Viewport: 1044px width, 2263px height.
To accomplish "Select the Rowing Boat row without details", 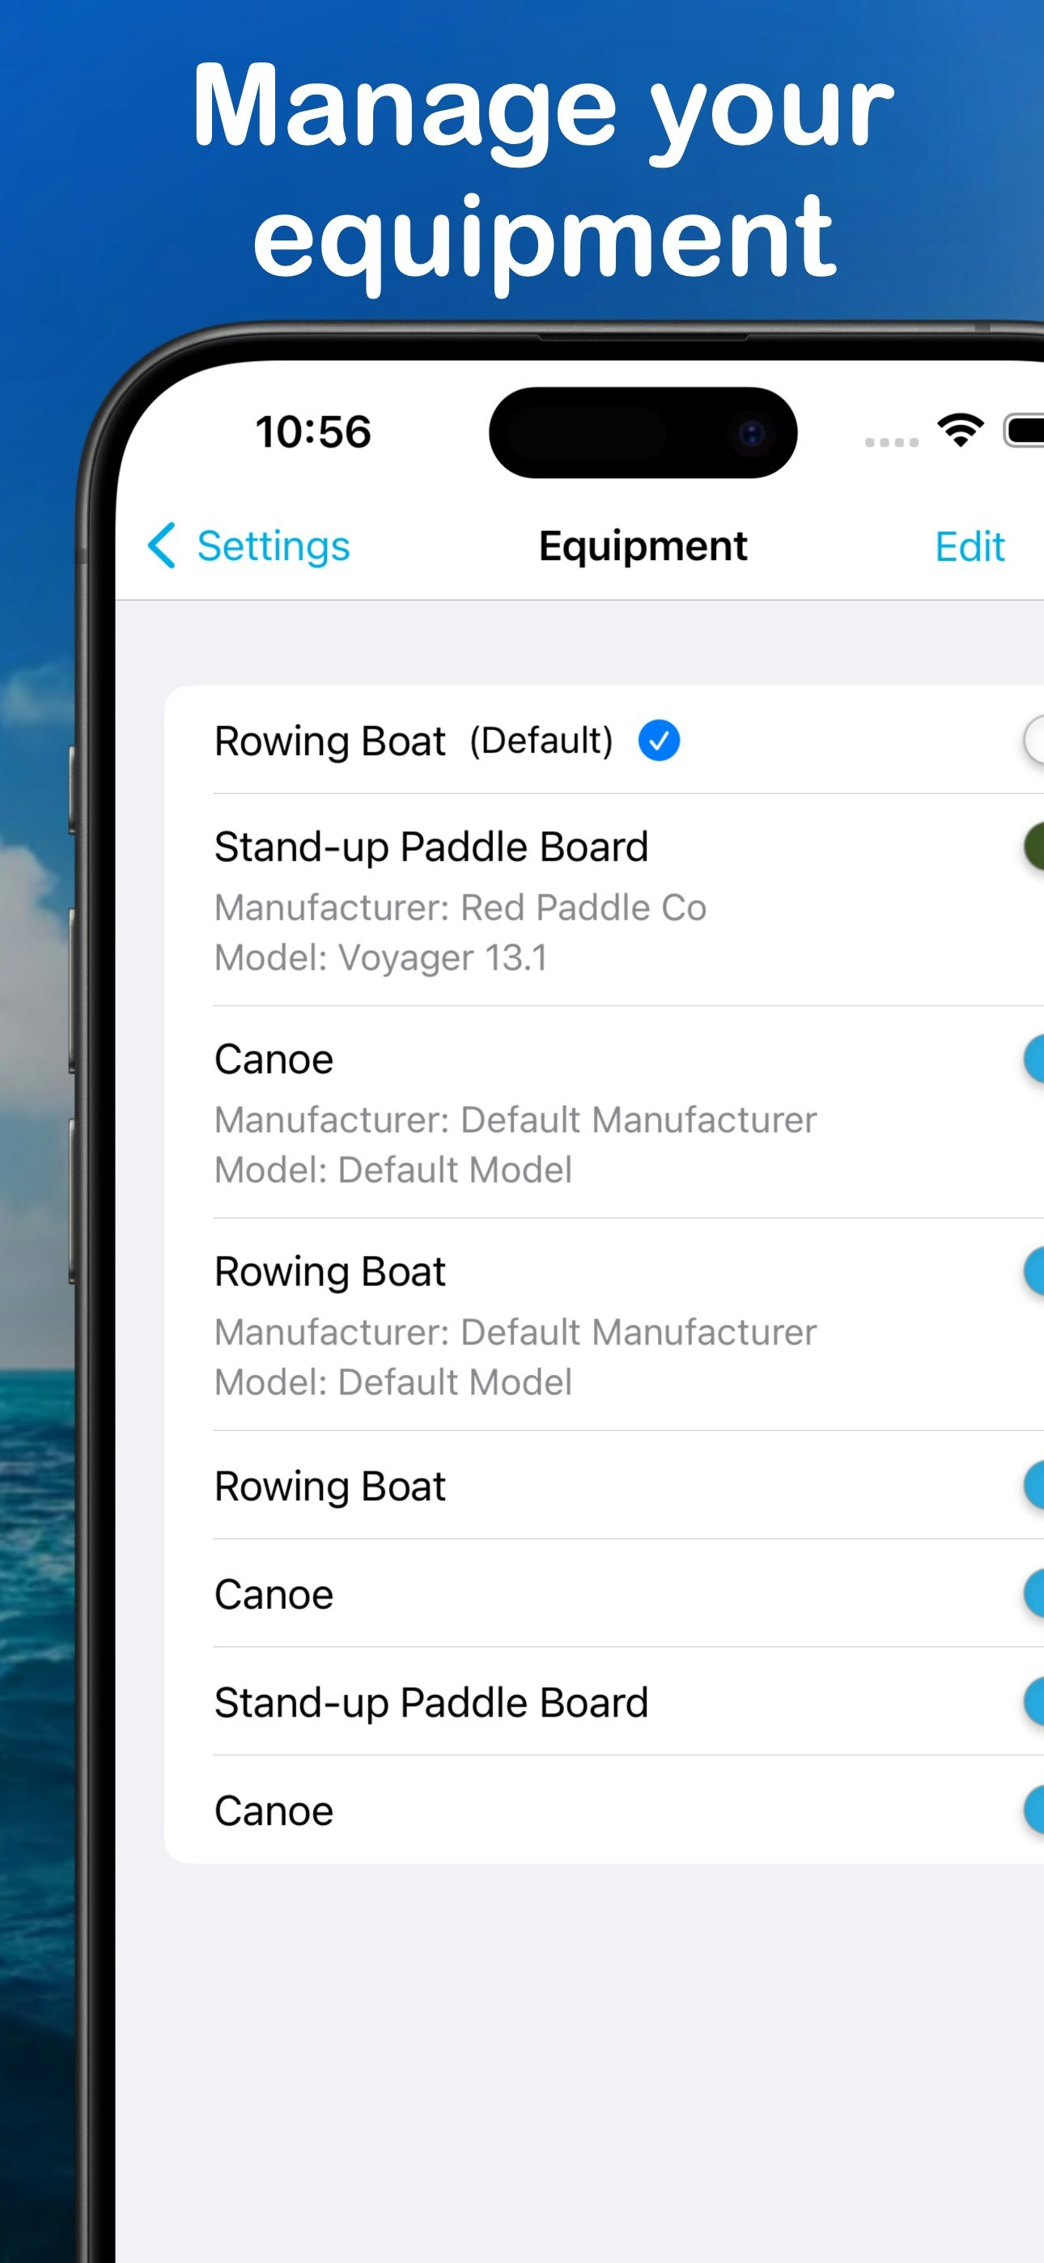I will coord(605,1485).
